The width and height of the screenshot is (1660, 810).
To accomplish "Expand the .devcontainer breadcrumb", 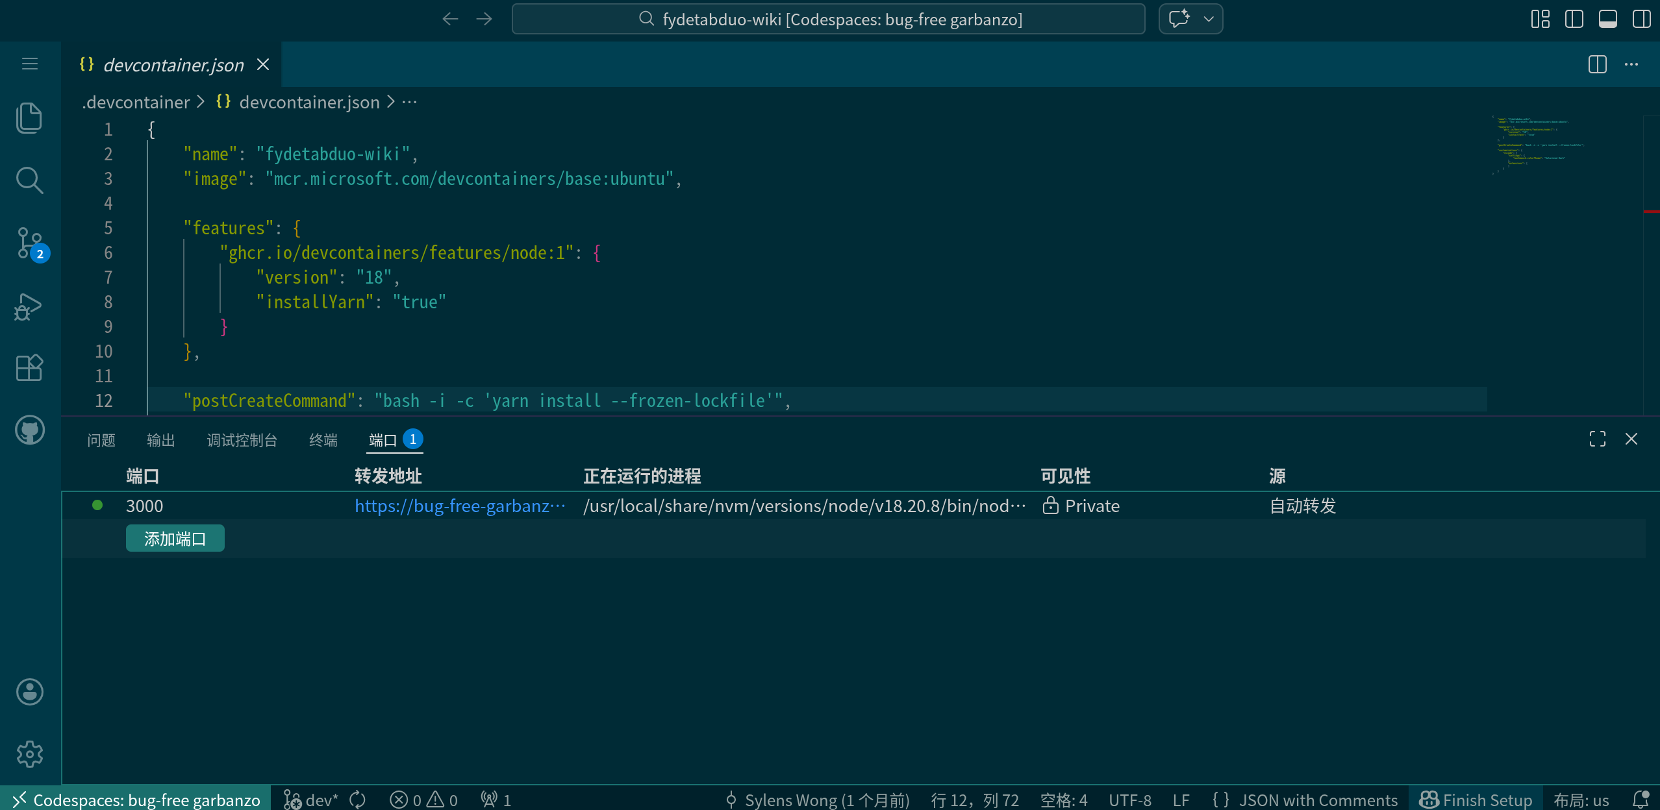I will coord(136,102).
